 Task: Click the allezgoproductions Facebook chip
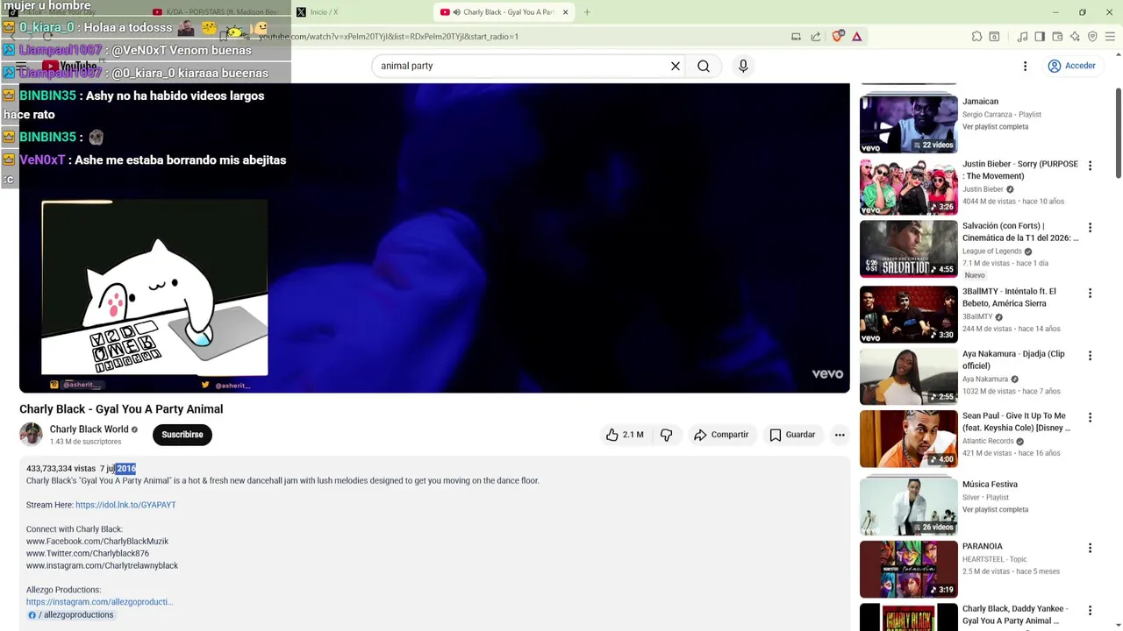coord(71,615)
